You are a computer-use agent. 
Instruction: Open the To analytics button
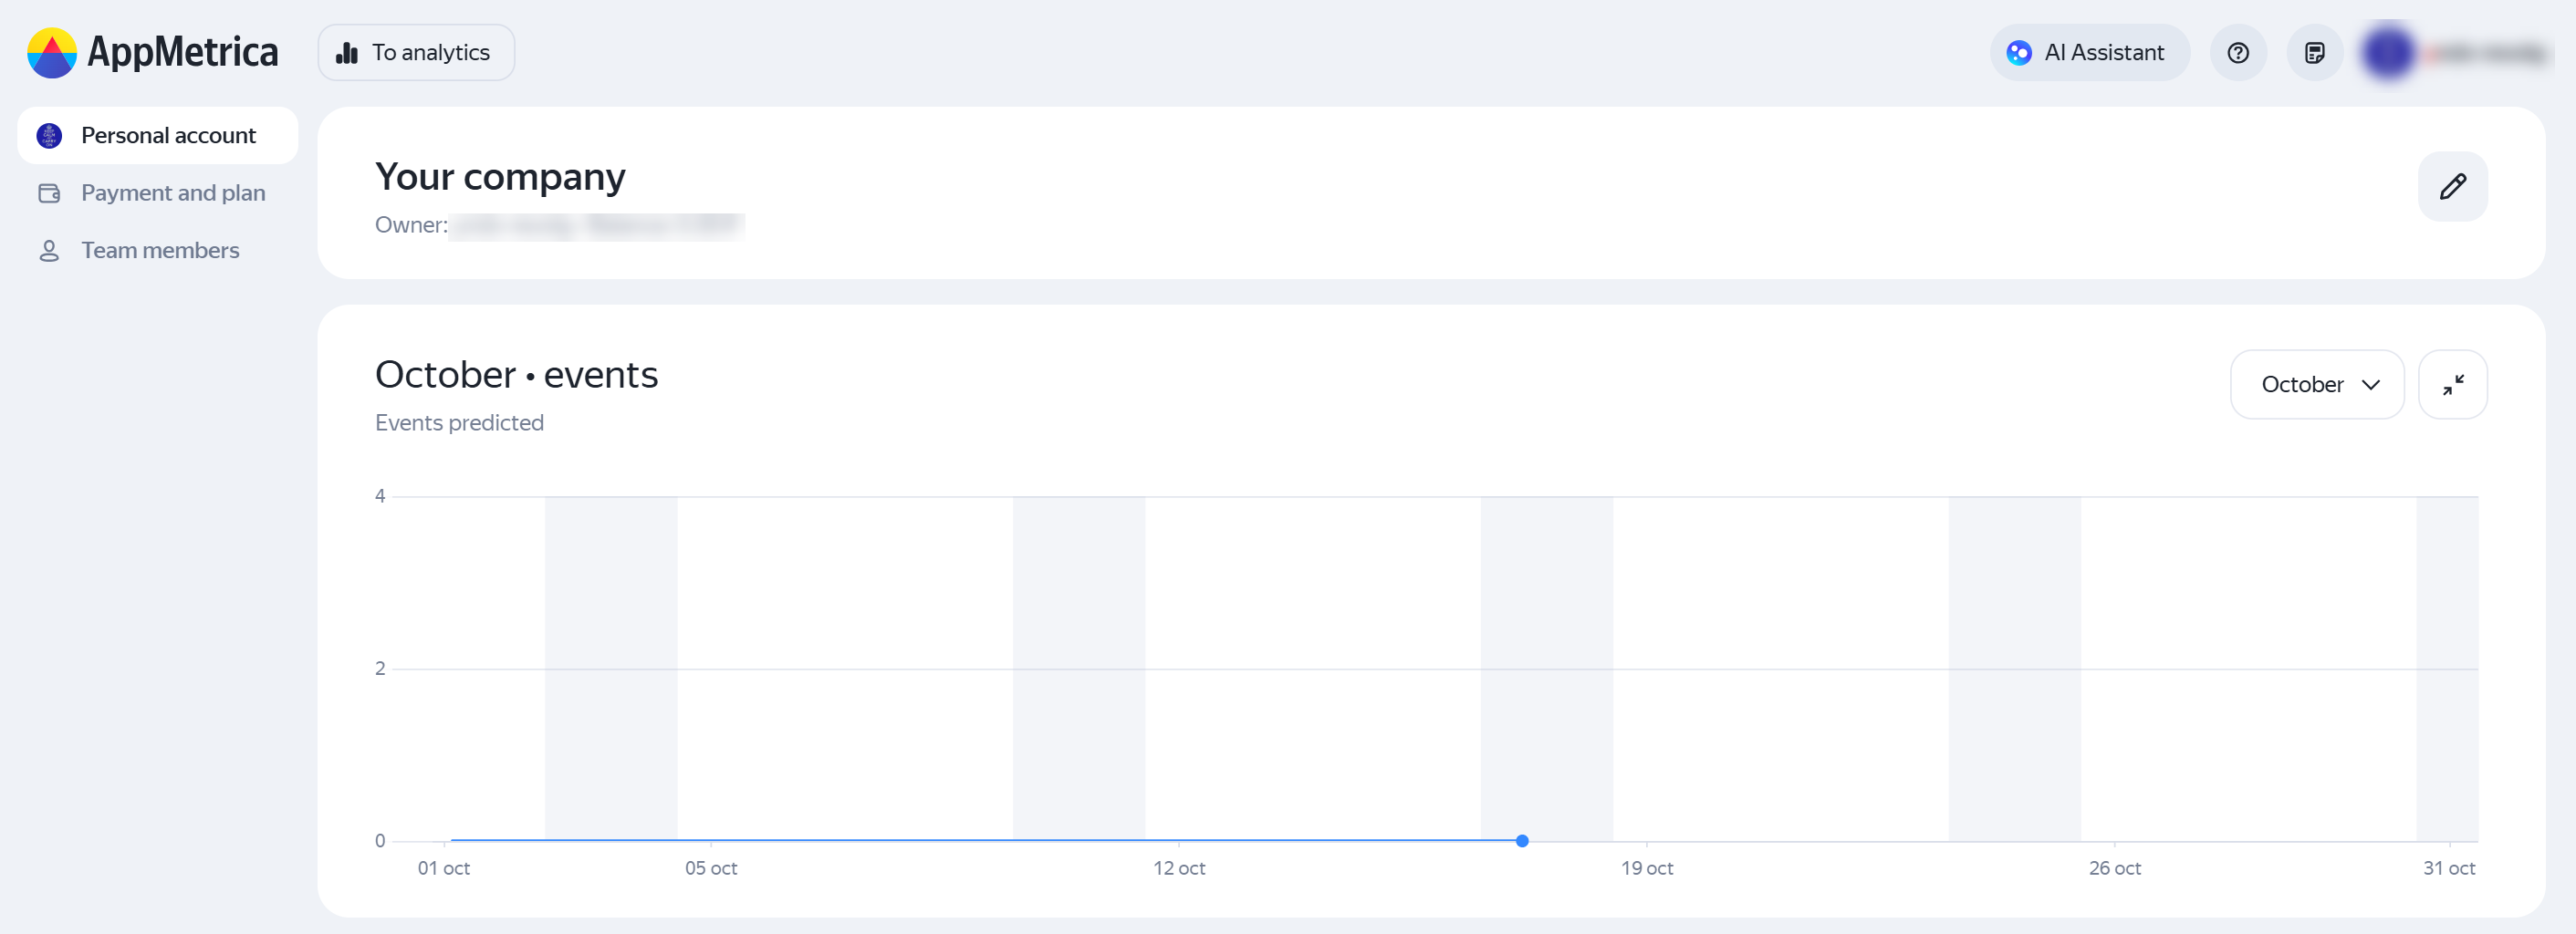[x=416, y=52]
